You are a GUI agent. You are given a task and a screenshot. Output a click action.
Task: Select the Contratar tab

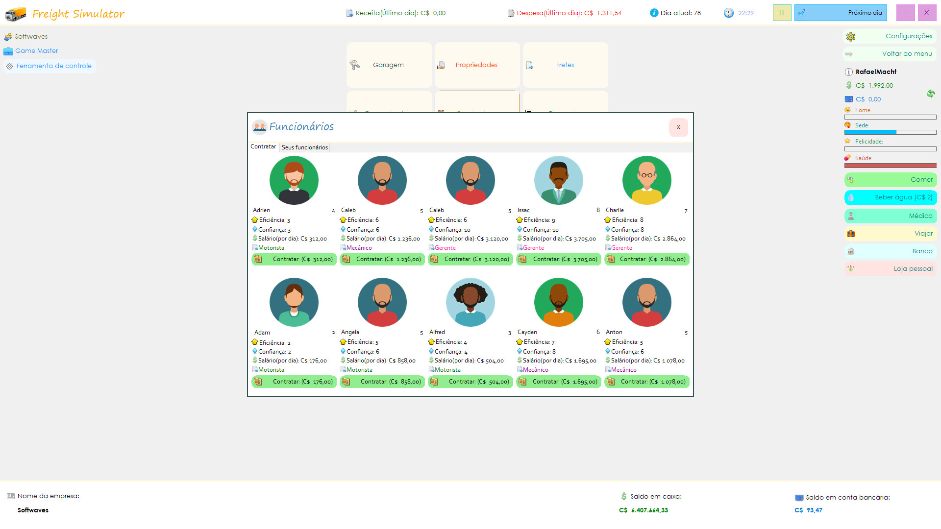point(263,147)
